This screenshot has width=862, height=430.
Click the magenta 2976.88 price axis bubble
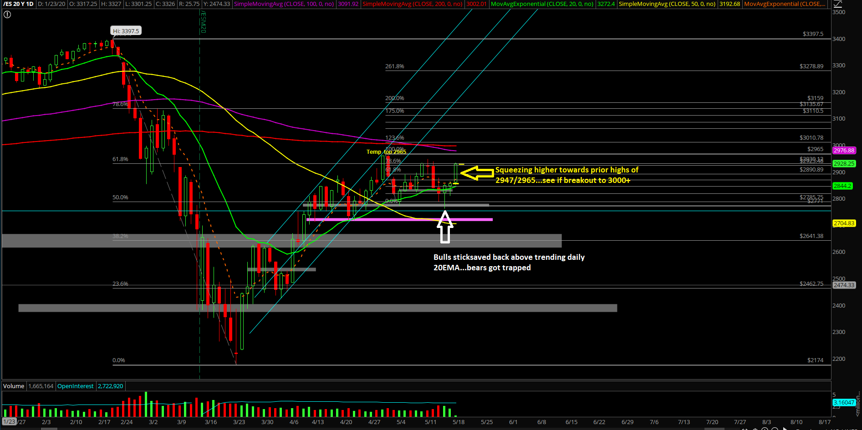click(x=844, y=151)
